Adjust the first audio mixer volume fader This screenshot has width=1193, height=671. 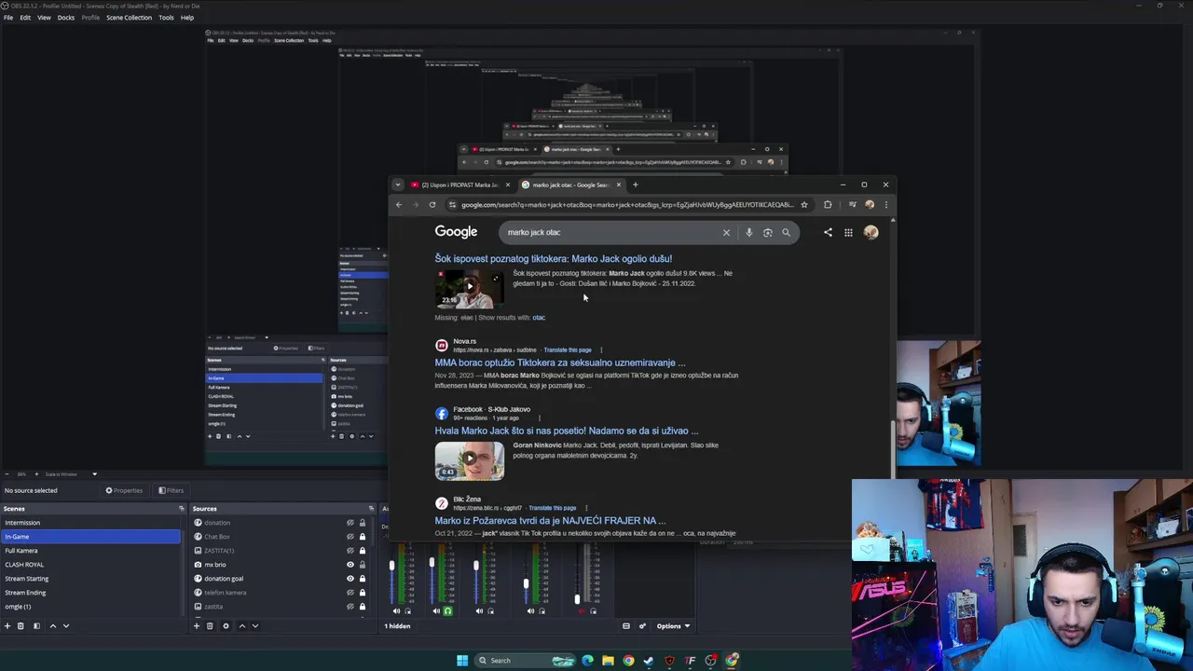pos(391,566)
